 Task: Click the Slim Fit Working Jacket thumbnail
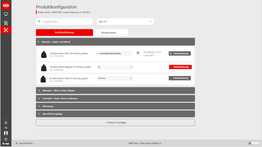pos(44,54)
